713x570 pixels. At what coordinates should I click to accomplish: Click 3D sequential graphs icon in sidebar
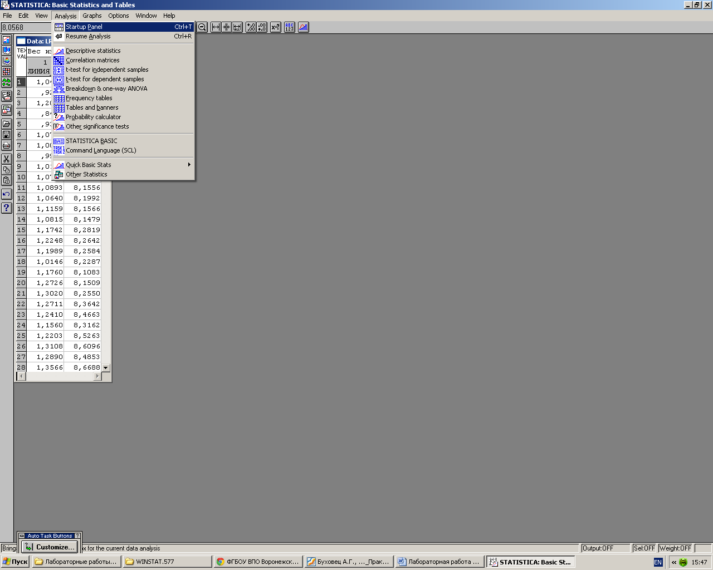[7, 51]
